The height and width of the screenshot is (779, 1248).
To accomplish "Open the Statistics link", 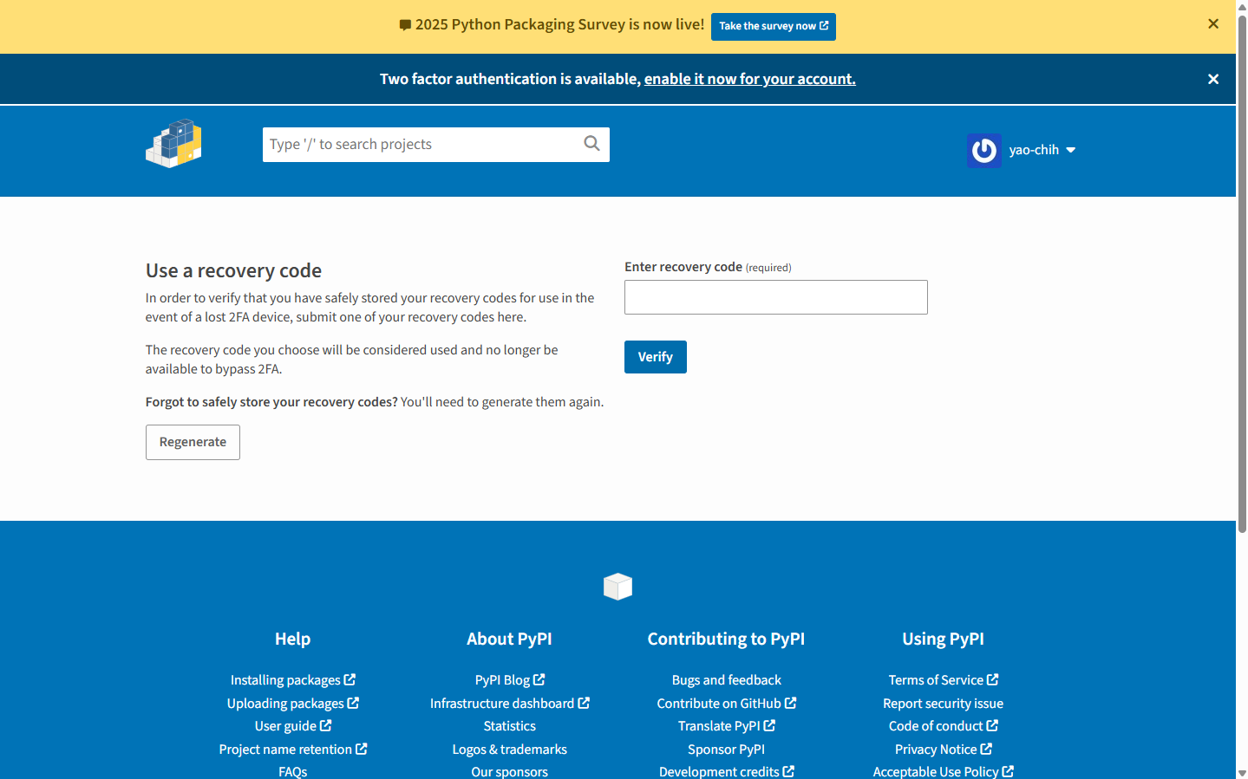I will (x=510, y=726).
